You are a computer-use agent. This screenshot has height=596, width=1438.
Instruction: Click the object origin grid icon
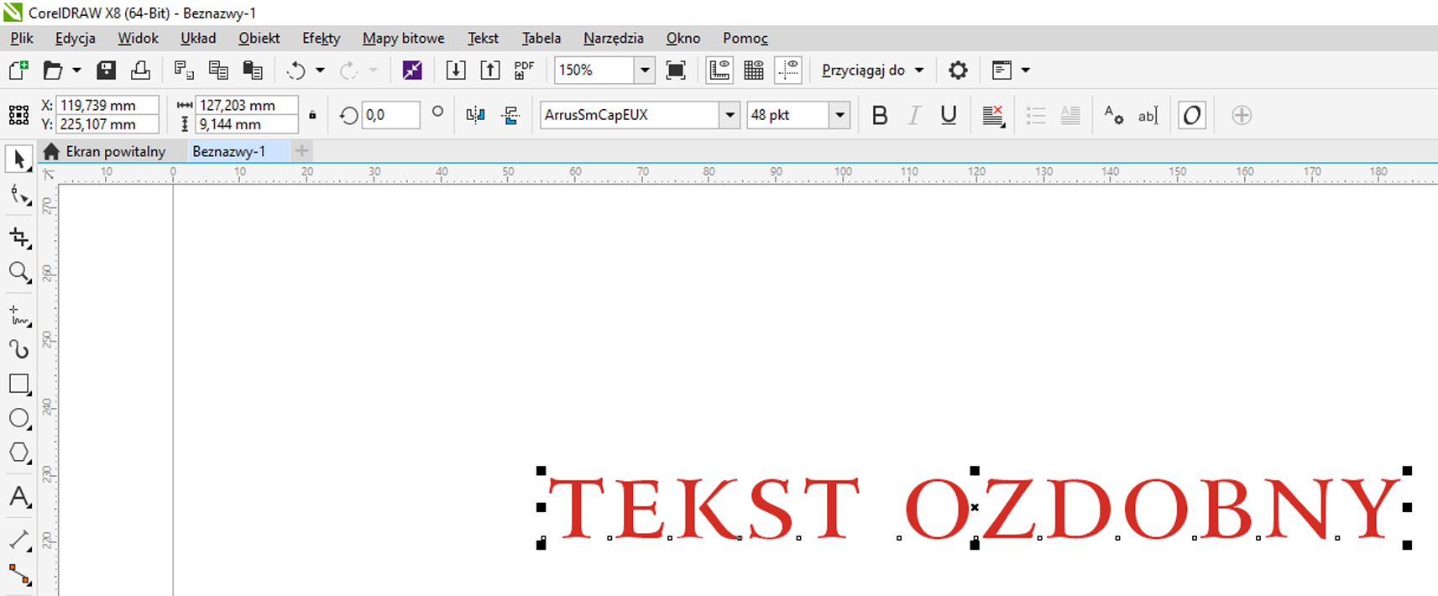(x=18, y=115)
